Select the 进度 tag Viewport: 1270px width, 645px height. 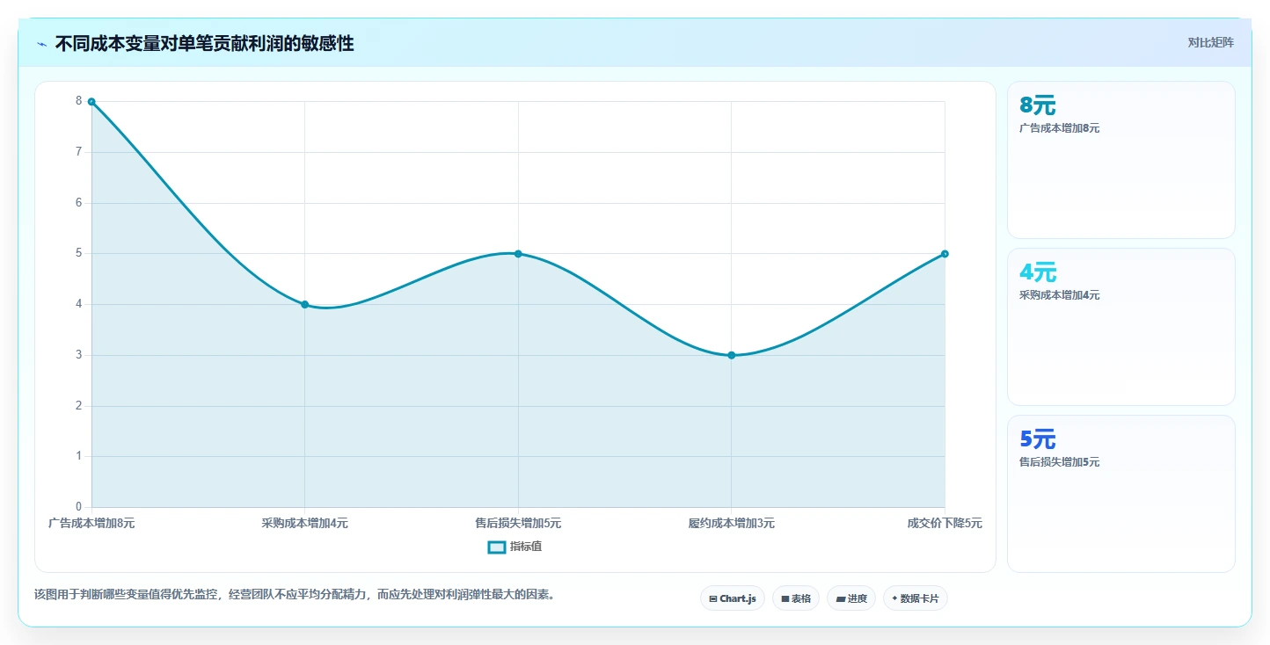click(x=851, y=598)
